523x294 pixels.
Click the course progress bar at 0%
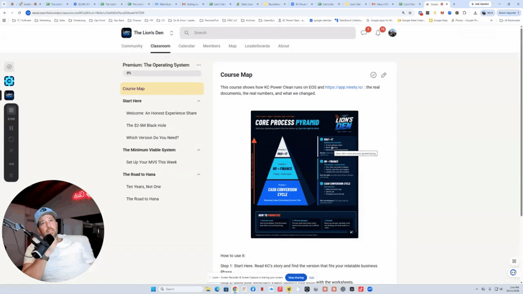tap(162, 73)
